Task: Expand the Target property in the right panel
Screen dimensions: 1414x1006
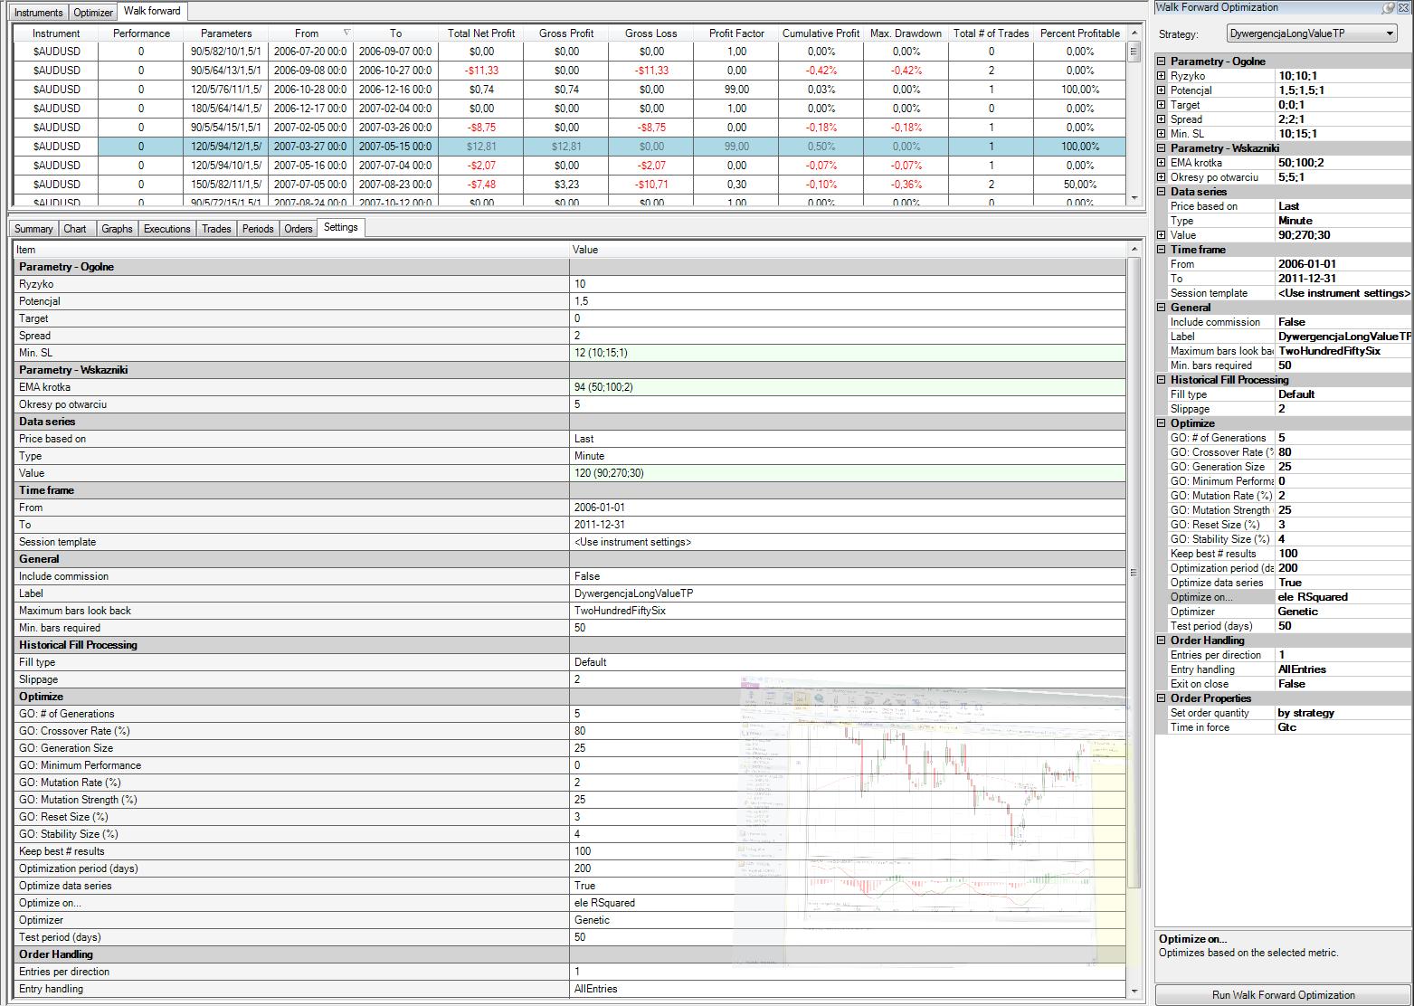Action: 1162,105
